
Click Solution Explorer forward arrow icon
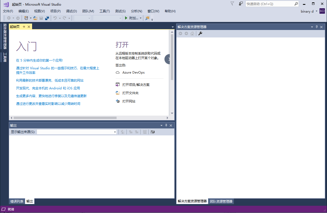[186, 33]
